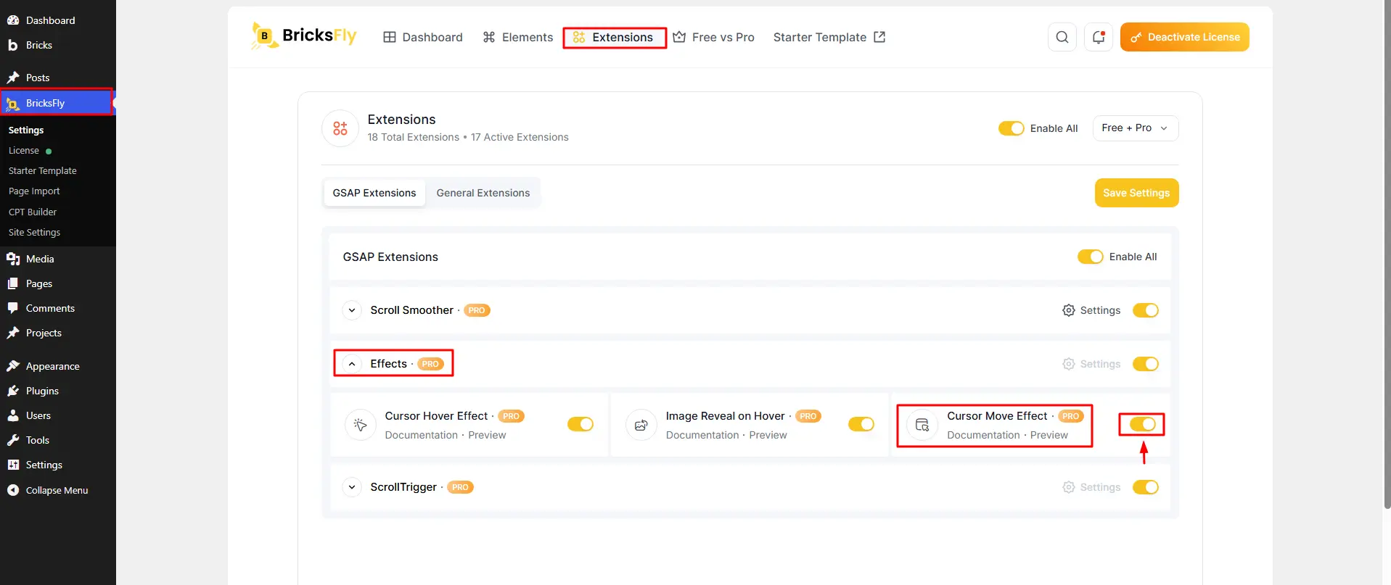The height and width of the screenshot is (585, 1391).
Task: Turn off Image Reveal on Hover toggle
Action: click(x=861, y=424)
